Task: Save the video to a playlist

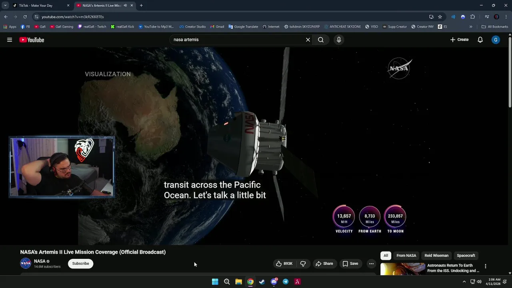Action: (x=350, y=264)
